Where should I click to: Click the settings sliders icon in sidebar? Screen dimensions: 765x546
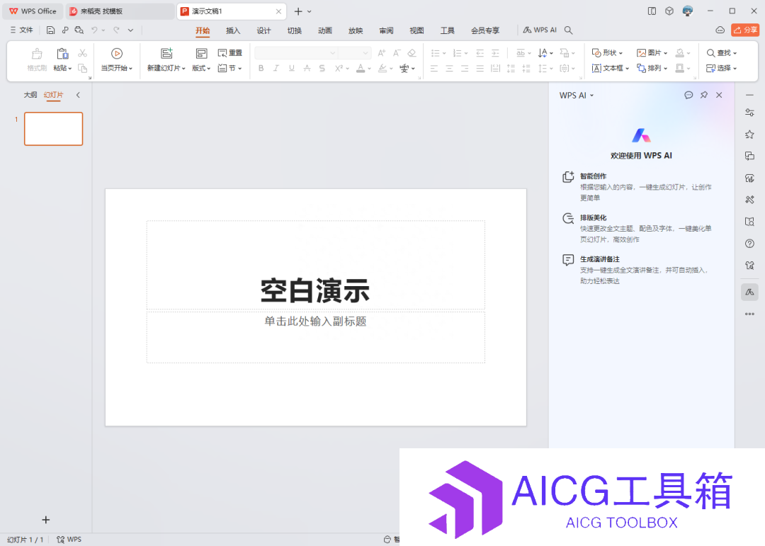[x=750, y=113]
